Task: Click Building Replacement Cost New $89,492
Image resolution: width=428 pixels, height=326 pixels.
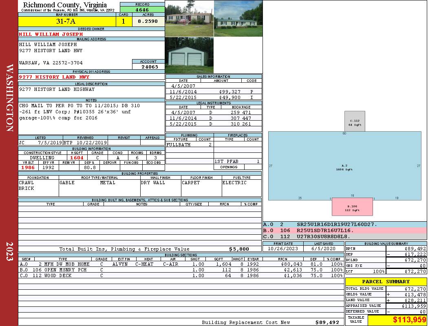Action: (327, 322)
